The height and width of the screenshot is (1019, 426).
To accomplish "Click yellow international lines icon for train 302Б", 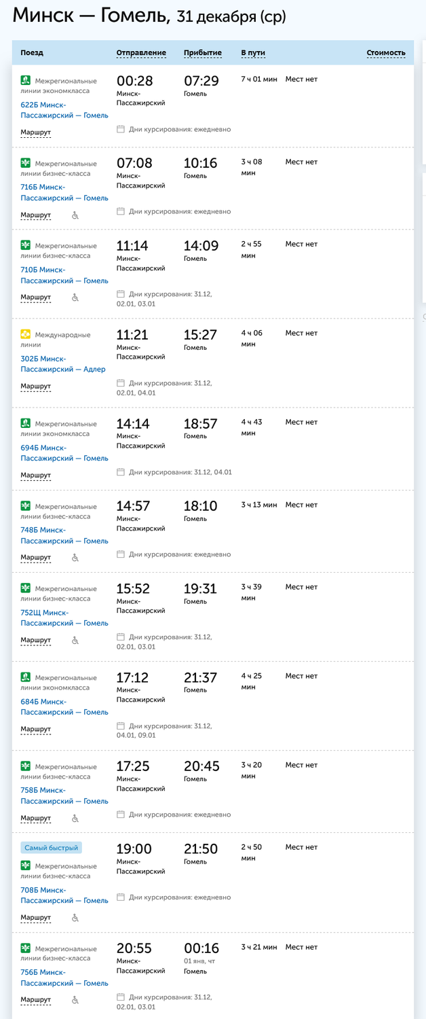I will coord(26,334).
